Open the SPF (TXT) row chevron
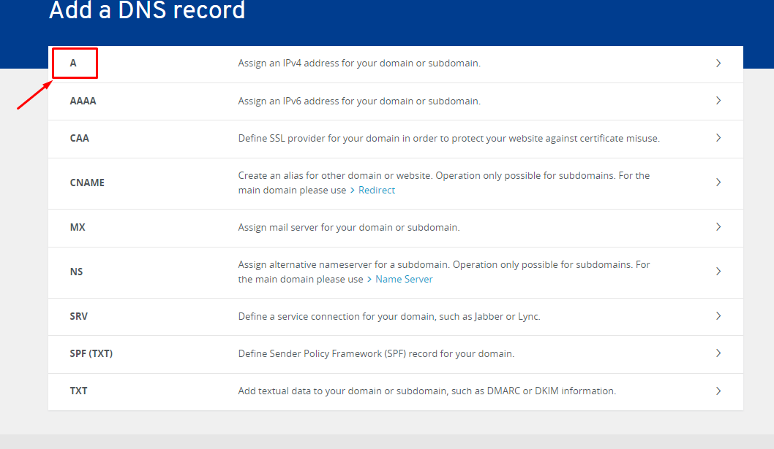 click(x=718, y=353)
